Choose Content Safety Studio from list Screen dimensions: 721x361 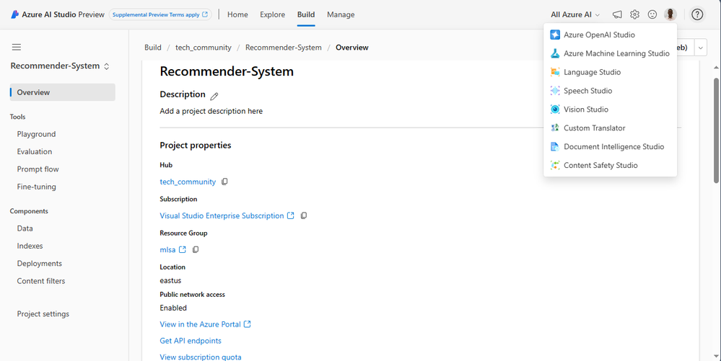[610, 165]
